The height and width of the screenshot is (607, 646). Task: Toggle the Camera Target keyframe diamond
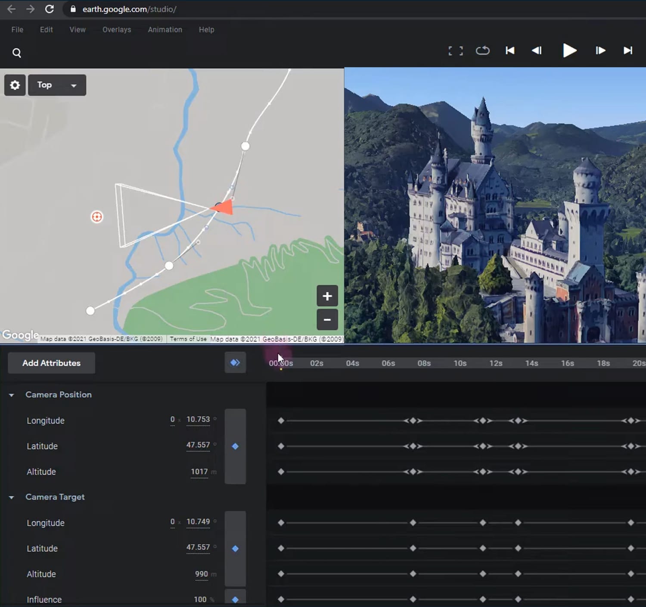(x=235, y=548)
